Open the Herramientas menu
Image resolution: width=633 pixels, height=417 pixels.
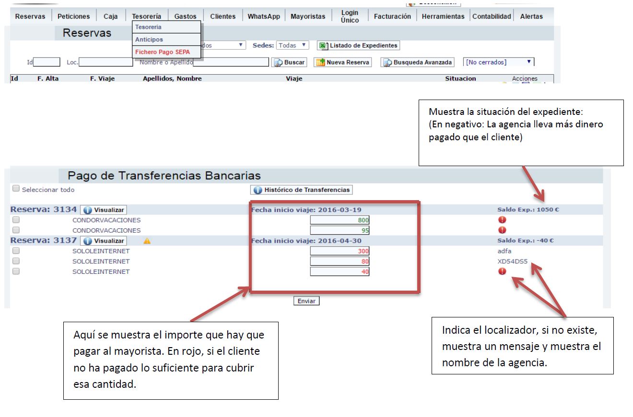[x=443, y=16]
